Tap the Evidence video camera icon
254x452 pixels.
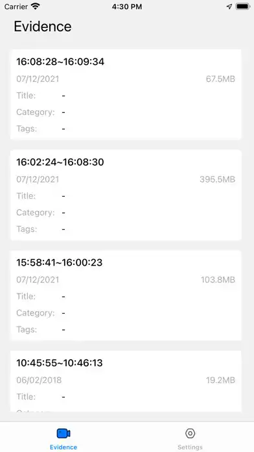pyautogui.click(x=63, y=433)
